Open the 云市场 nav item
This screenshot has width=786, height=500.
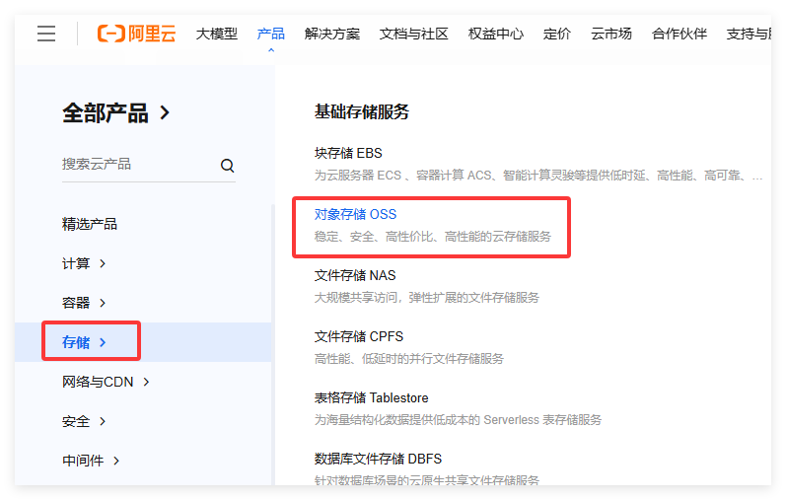click(611, 34)
